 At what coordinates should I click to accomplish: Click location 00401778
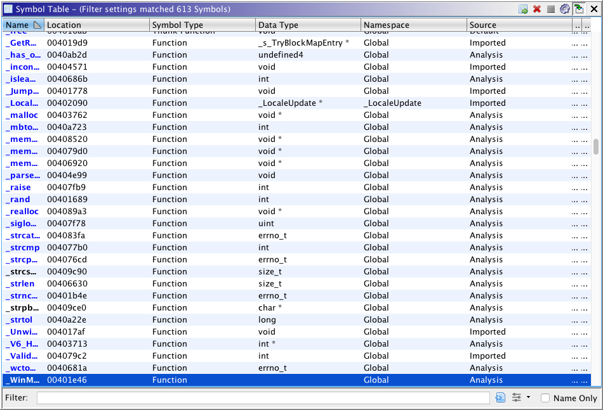point(67,91)
